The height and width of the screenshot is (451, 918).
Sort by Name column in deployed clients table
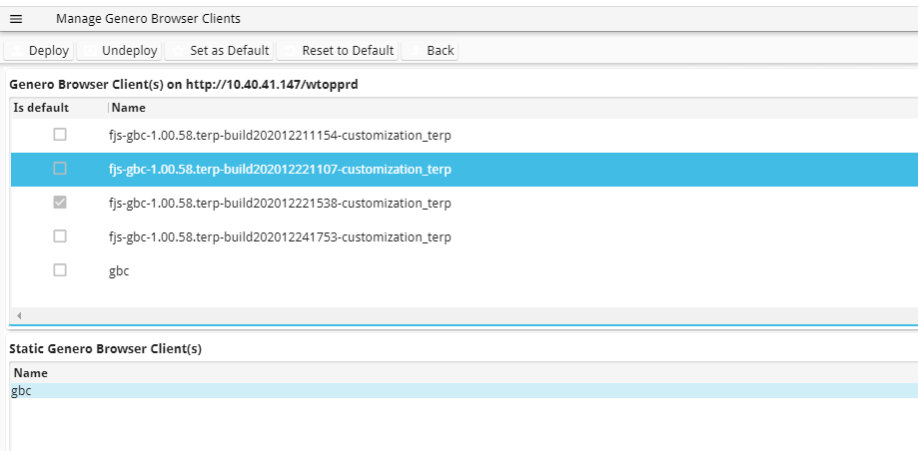point(129,108)
